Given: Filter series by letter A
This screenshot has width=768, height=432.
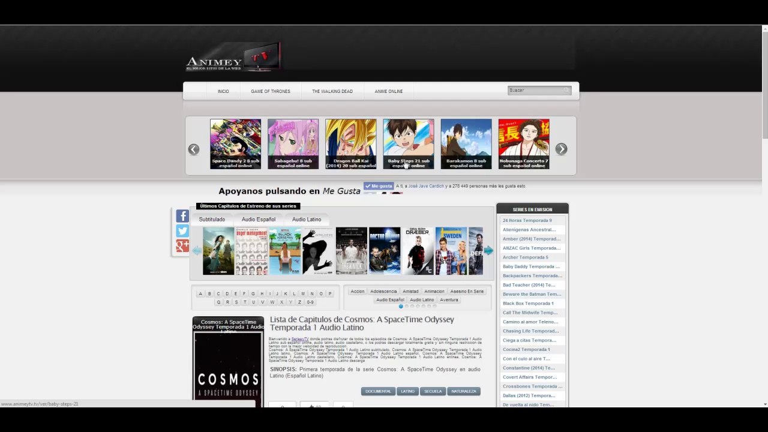Looking at the screenshot, I should (200, 294).
